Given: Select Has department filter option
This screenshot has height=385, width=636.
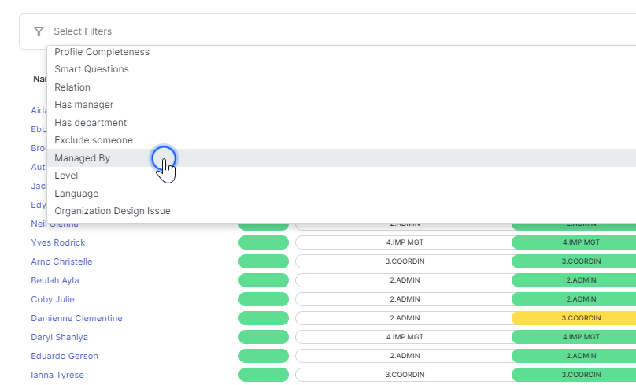Looking at the screenshot, I should pyautogui.click(x=91, y=123).
